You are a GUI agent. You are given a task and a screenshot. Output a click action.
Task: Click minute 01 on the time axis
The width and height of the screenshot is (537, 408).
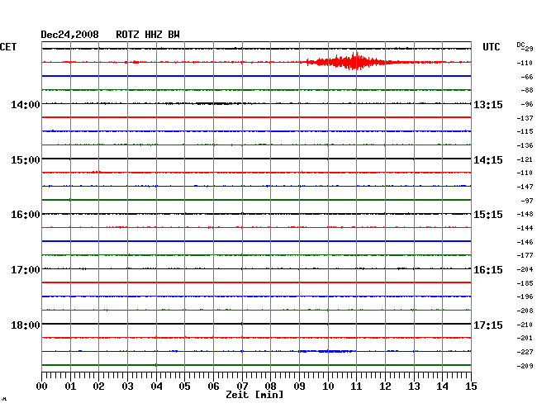coord(70,386)
